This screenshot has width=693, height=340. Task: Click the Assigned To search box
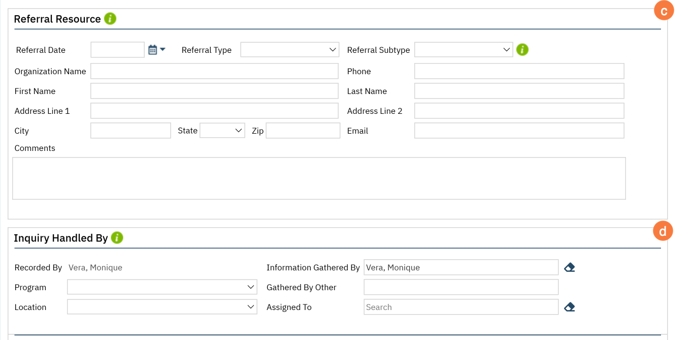tap(461, 307)
